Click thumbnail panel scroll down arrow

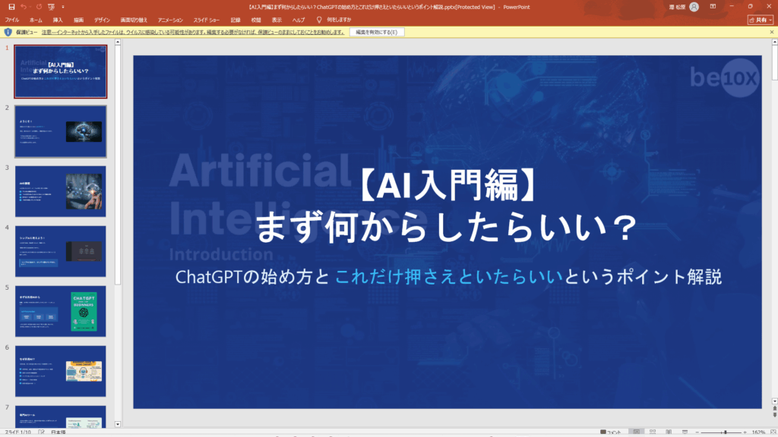[x=118, y=424]
